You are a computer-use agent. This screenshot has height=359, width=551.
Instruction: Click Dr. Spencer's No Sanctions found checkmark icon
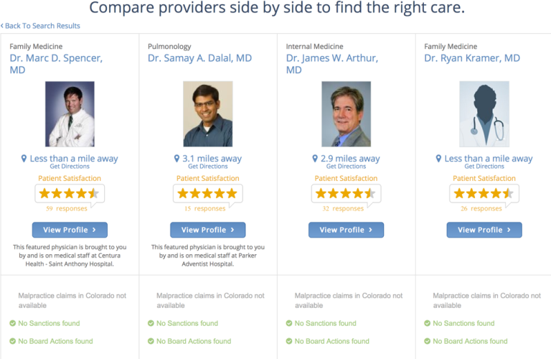click(13, 323)
